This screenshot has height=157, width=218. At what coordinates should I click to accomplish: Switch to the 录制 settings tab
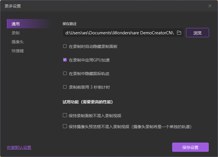16,33
